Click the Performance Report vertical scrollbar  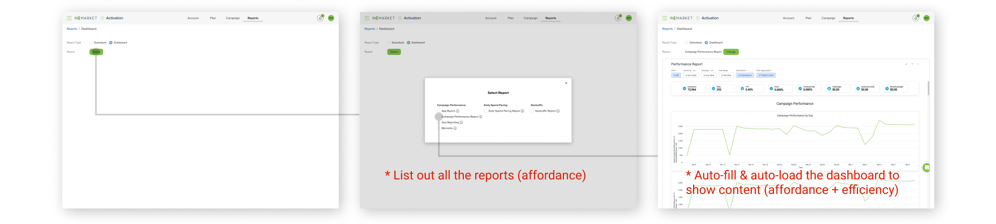tap(928, 88)
